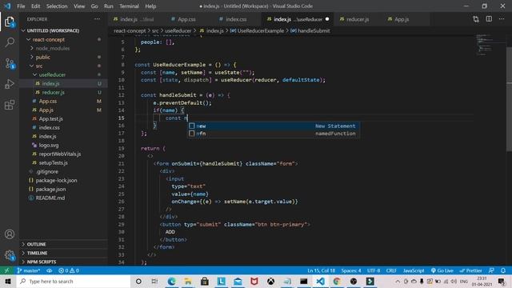This screenshot has width=512, height=288.
Task: Open App.test.js in the explorer
Action: pos(64,119)
